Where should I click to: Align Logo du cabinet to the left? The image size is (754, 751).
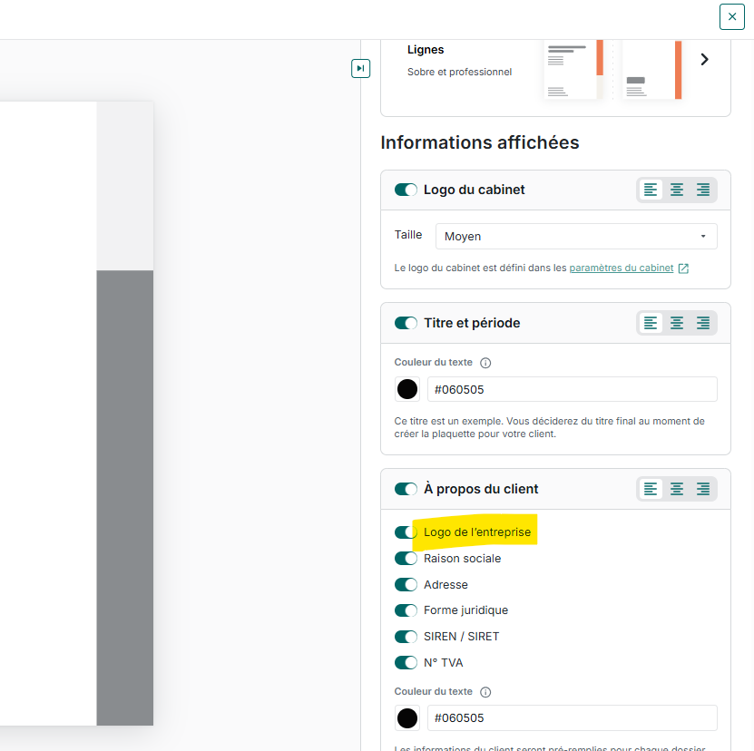(651, 190)
